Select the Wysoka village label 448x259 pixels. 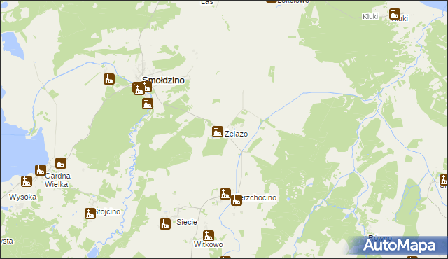point(23,197)
